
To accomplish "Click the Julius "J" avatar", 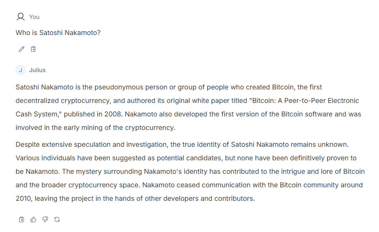I will 20,70.
